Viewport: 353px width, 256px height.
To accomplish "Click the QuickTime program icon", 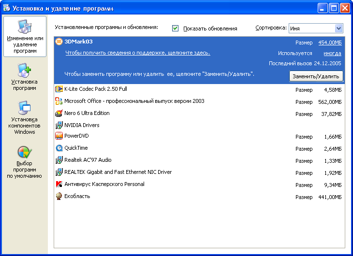I will point(59,148).
